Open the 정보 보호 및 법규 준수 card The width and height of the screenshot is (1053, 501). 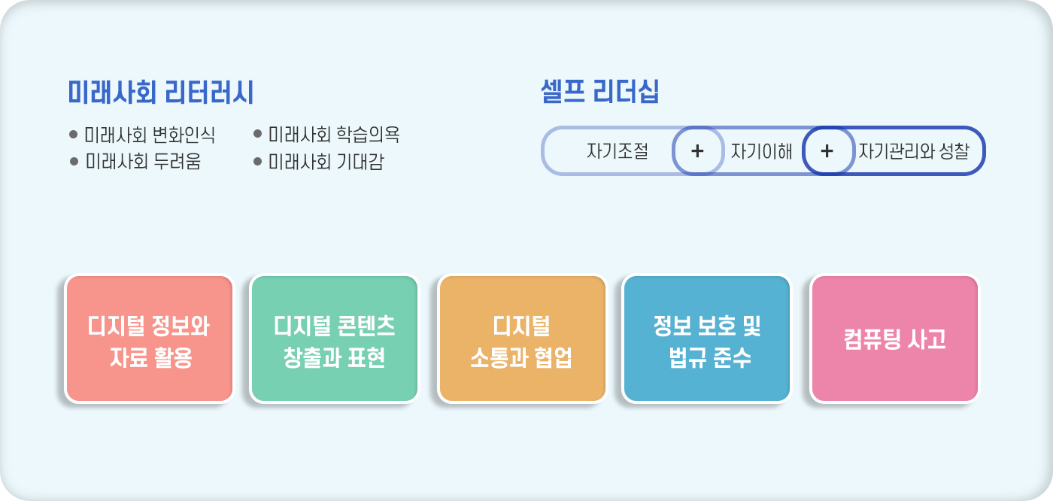pyautogui.click(x=707, y=339)
